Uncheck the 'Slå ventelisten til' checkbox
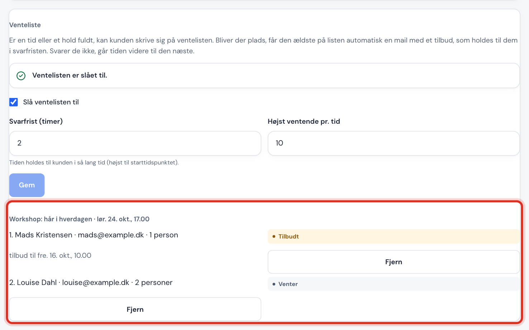Screen dimensions: 529x330 pyautogui.click(x=14, y=102)
